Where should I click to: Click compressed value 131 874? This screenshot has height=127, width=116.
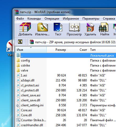point(82,115)
